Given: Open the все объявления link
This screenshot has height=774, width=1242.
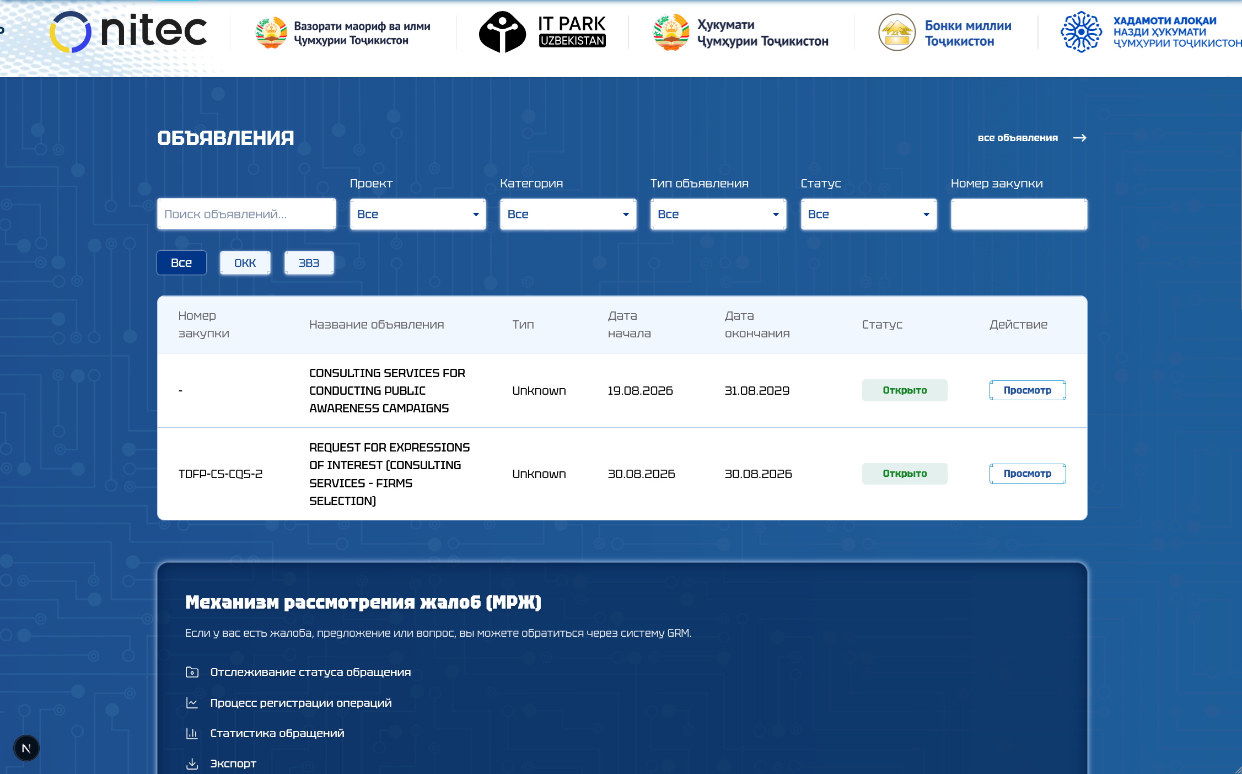Looking at the screenshot, I should (1018, 138).
